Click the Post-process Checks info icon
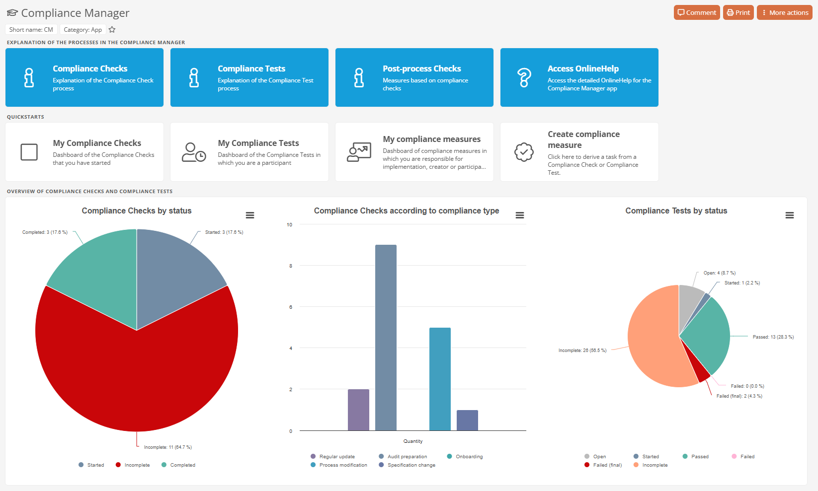Screen dimensions: 818x491 tap(359, 77)
